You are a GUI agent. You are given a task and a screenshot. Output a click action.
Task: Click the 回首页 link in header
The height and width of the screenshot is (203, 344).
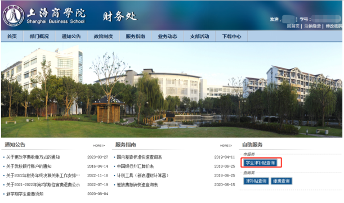pyautogui.click(x=293, y=26)
